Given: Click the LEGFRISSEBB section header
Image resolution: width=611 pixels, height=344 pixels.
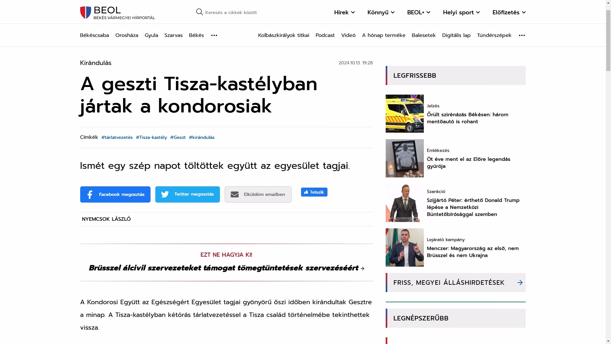Looking at the screenshot, I should coord(456,75).
